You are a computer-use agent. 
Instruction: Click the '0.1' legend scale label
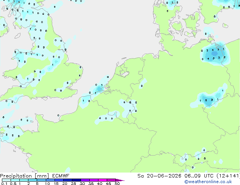click(x=4, y=183)
